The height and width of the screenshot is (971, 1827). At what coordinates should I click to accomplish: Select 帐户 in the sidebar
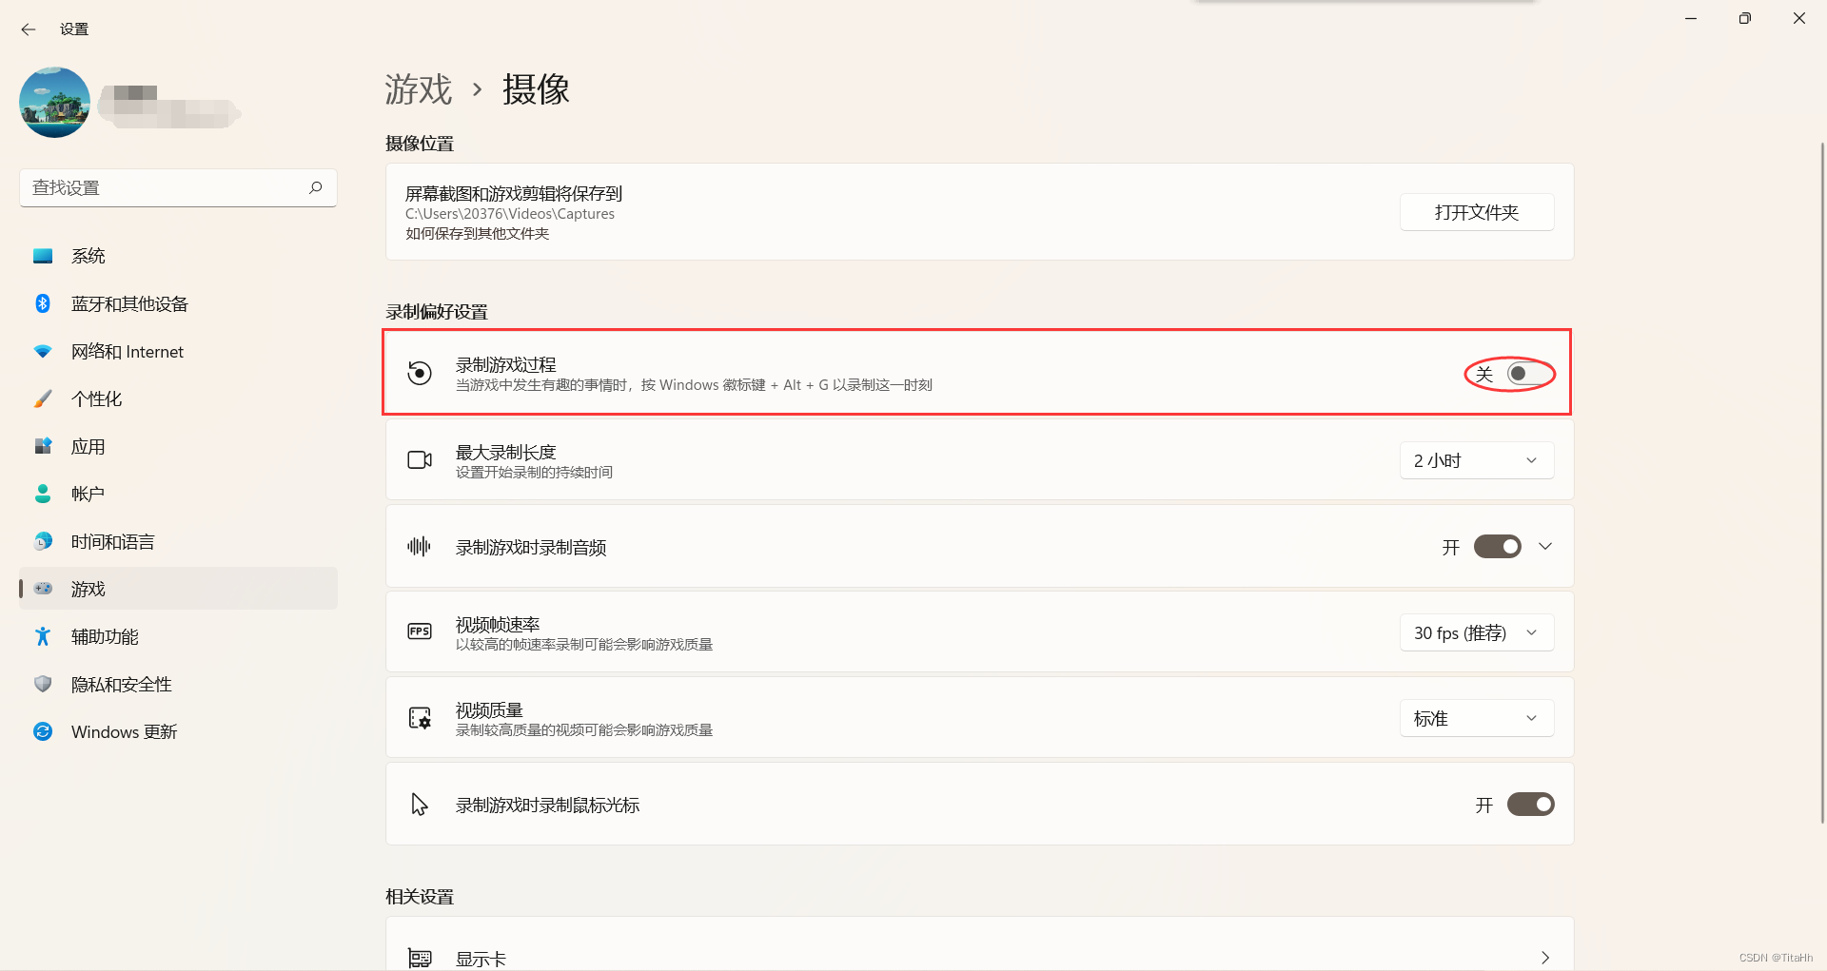coord(178,494)
